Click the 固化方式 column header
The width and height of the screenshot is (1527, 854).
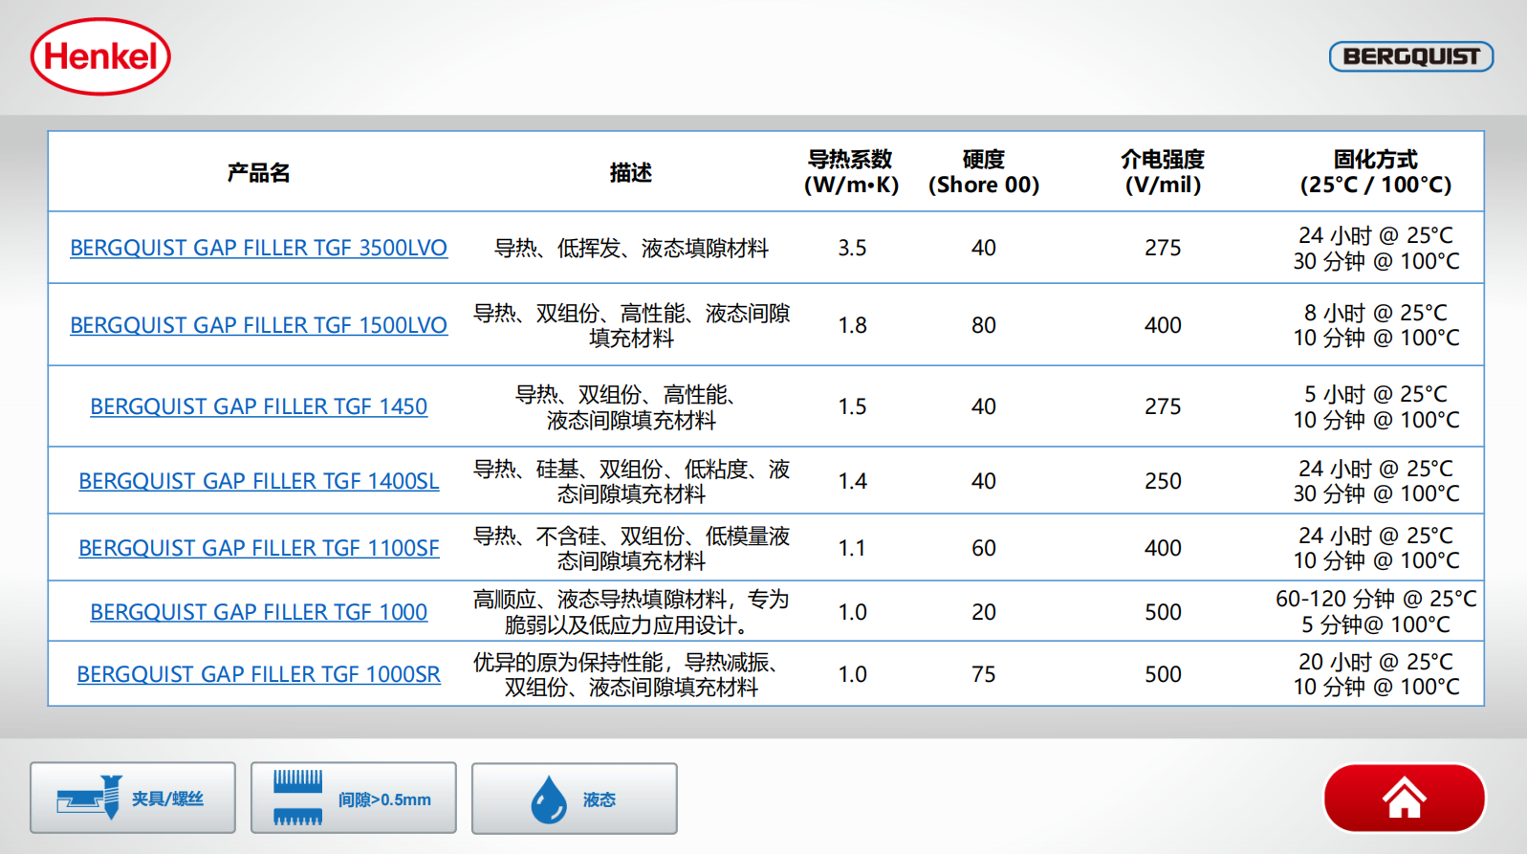1375,172
